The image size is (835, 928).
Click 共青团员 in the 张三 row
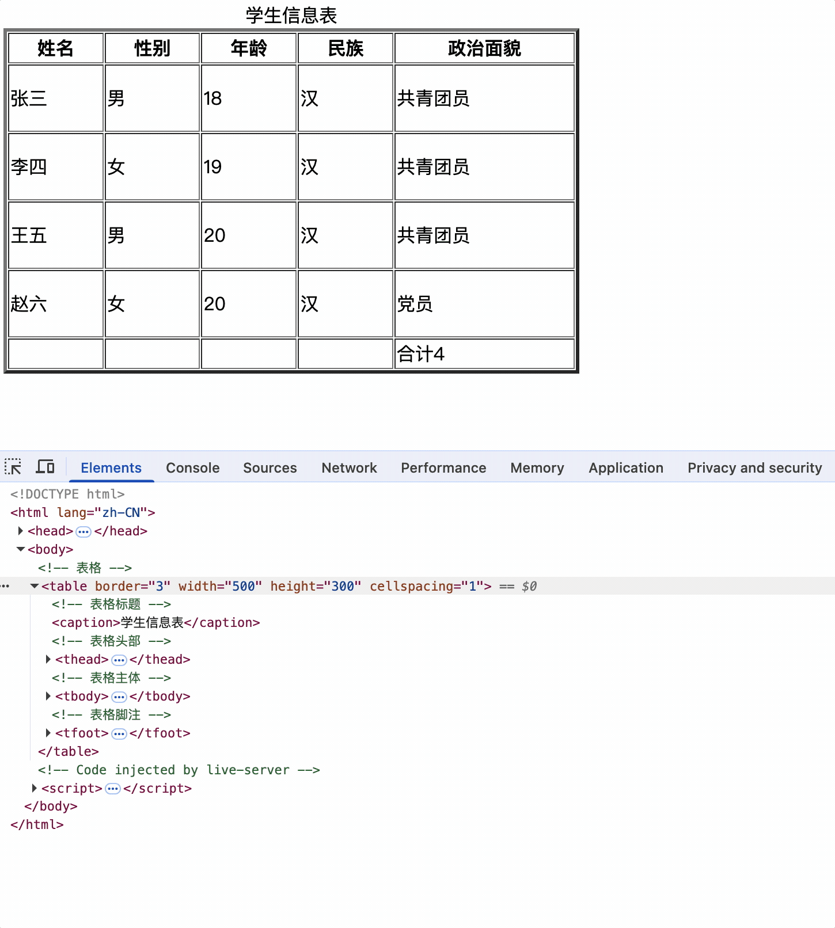[x=485, y=98]
